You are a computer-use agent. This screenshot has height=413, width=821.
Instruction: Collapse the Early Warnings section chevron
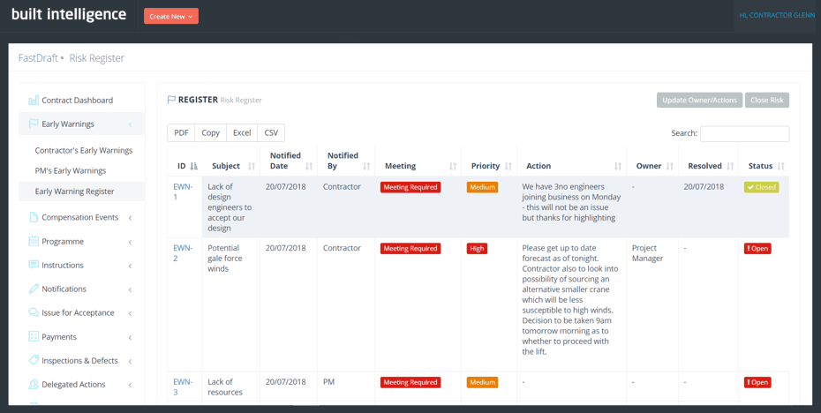click(130, 124)
